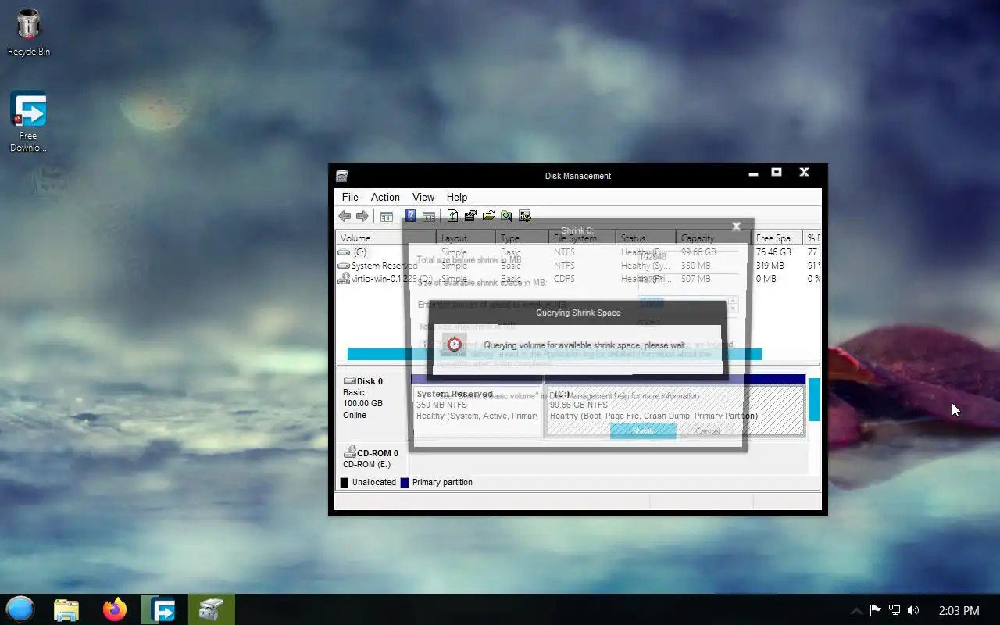Sort by the File System column header

[582, 237]
